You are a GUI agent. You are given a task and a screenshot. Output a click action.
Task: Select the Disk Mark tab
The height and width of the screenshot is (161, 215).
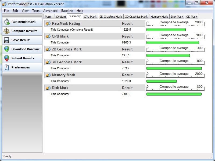pyautogui.click(x=177, y=17)
